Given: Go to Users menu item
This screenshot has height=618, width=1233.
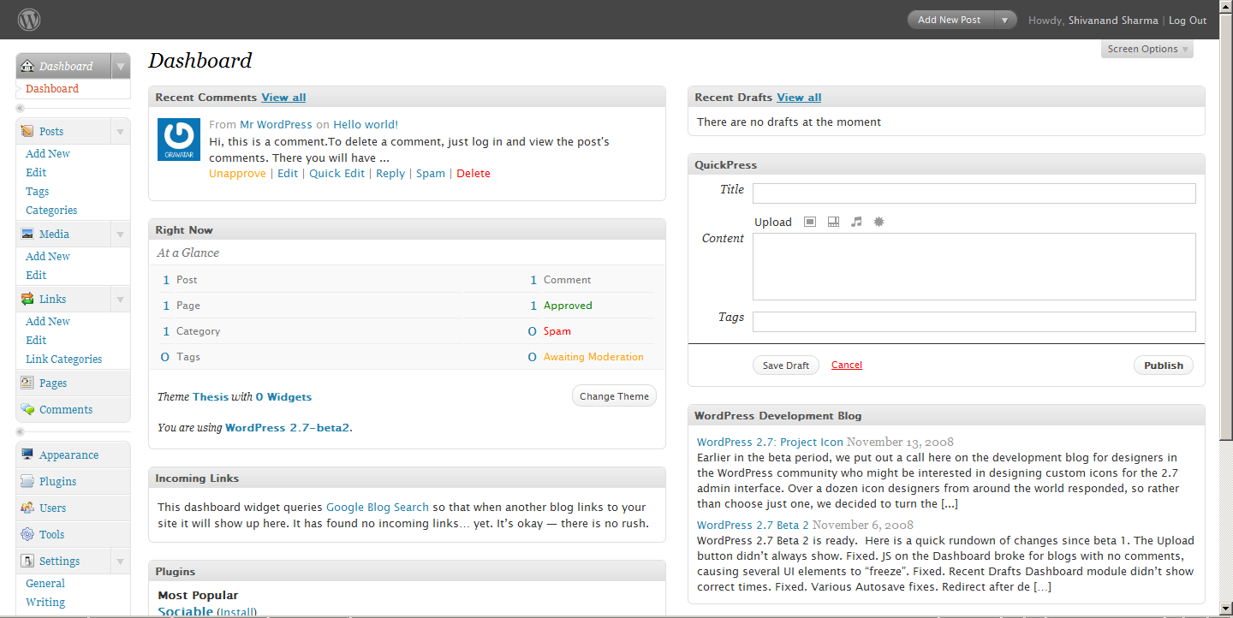Looking at the screenshot, I should [x=52, y=508].
